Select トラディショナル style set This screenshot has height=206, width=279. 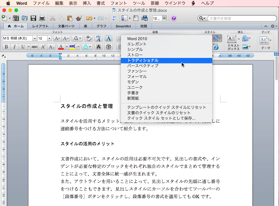coord(166,60)
